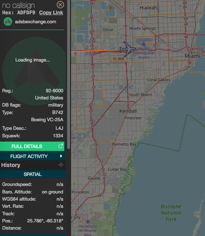Click the external-link icon on FULL DETAILS
205x236 pixels.
pos(60,146)
